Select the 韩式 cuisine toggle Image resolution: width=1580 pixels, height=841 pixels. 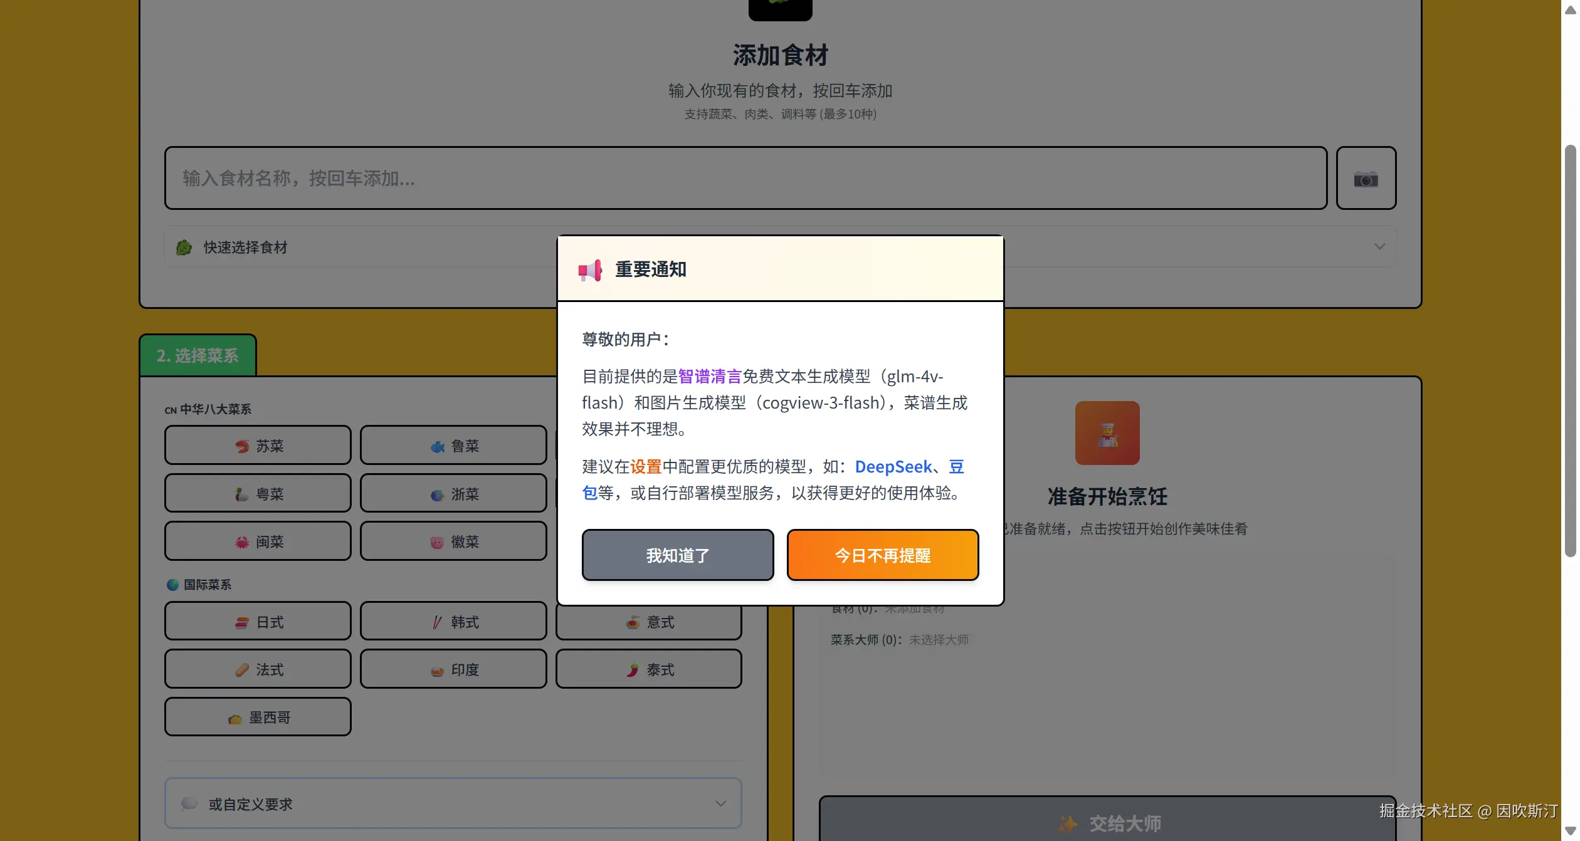tap(453, 621)
